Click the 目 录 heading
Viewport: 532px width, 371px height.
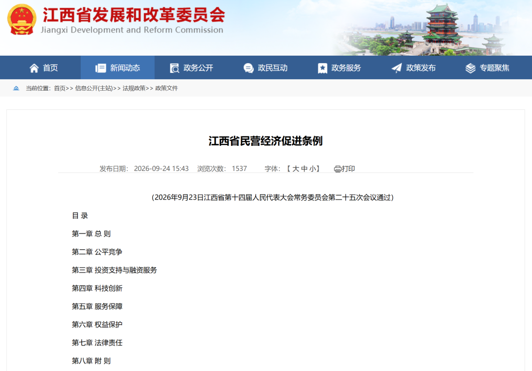80,215
